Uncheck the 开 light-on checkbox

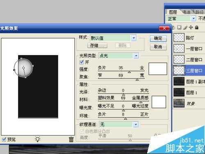82,62
